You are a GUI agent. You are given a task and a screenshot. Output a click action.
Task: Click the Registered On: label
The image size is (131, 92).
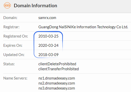click(16, 36)
